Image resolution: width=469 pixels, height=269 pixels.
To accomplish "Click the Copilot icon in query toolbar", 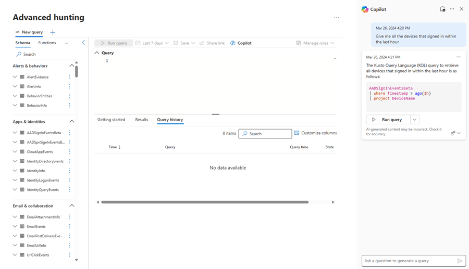I will click(233, 43).
